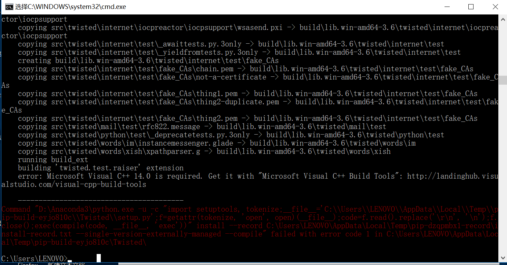Open the cmd.exe system menu icon
Screen dimensions: 507x265
(x=9, y=7)
